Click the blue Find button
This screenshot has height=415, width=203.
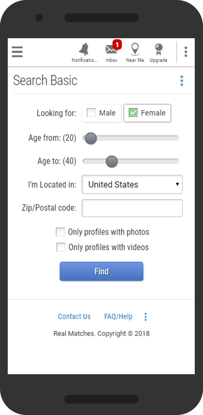click(102, 272)
